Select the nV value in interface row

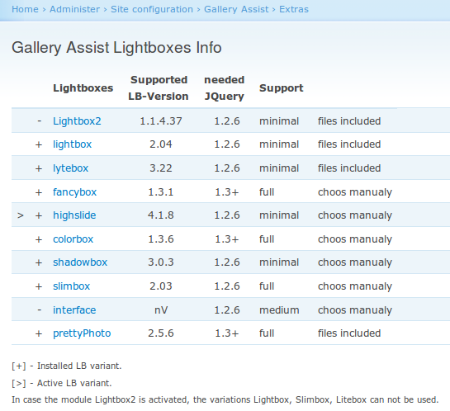pos(161,310)
